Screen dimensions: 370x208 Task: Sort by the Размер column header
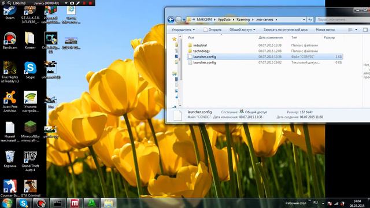(329, 38)
